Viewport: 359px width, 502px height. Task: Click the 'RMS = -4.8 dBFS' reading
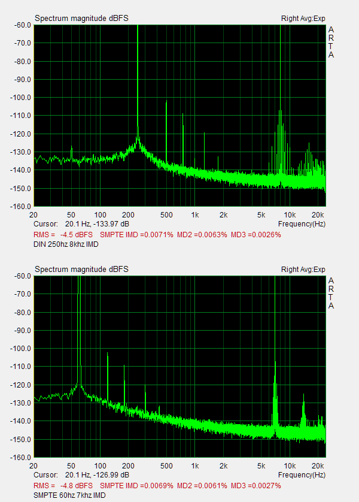tap(63, 486)
